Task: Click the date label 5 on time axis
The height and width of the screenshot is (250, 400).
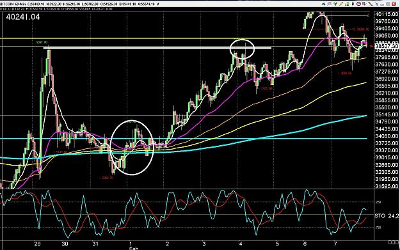Action: click(277, 244)
